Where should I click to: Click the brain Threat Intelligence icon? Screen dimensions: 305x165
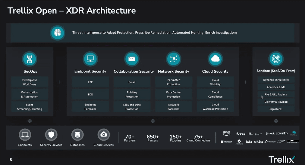click(57, 33)
